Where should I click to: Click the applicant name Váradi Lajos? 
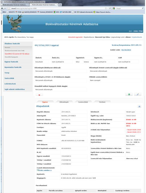pyautogui.click(x=130, y=112)
